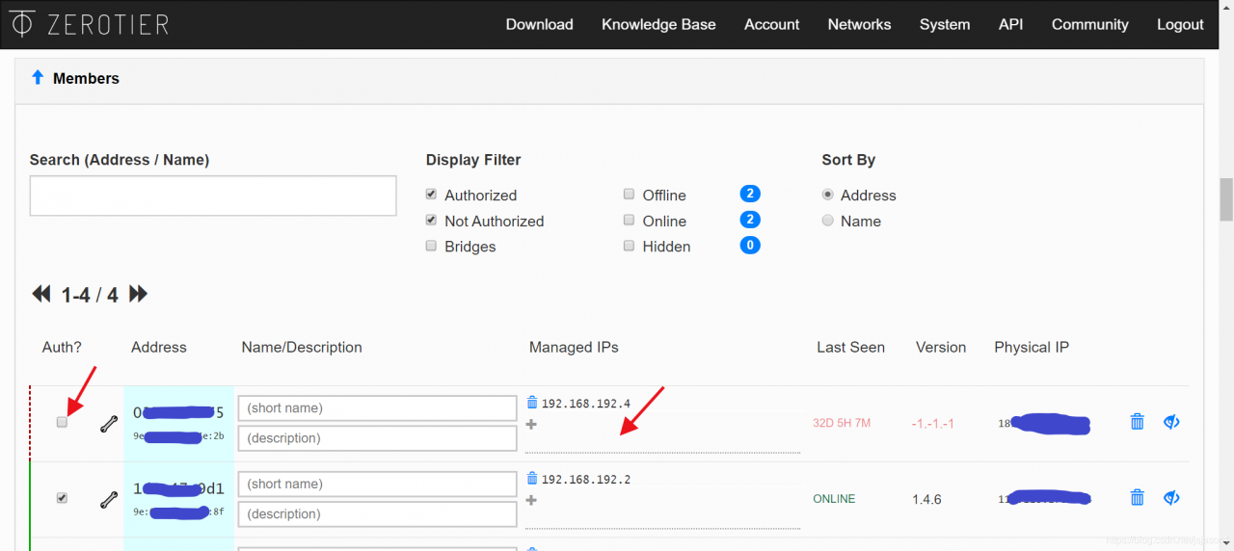Focus the Search Address / Name field
Screen dimensions: 1234x551
(x=213, y=196)
